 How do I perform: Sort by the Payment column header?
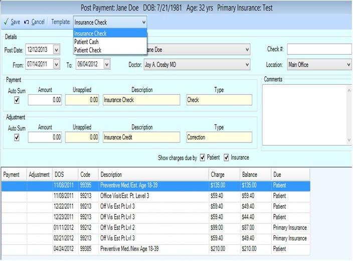14,175
